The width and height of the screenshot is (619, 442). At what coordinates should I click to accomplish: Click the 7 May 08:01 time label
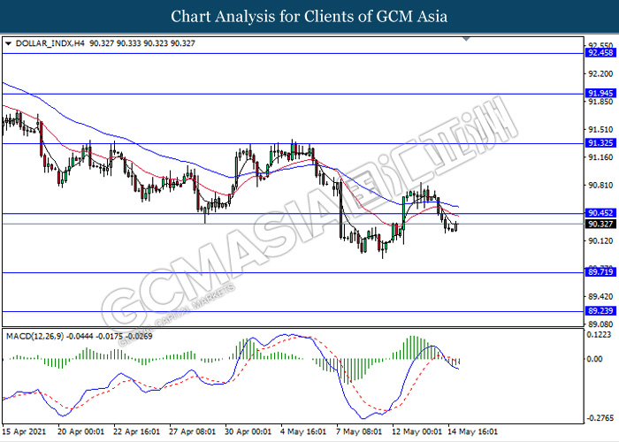pos(359,431)
